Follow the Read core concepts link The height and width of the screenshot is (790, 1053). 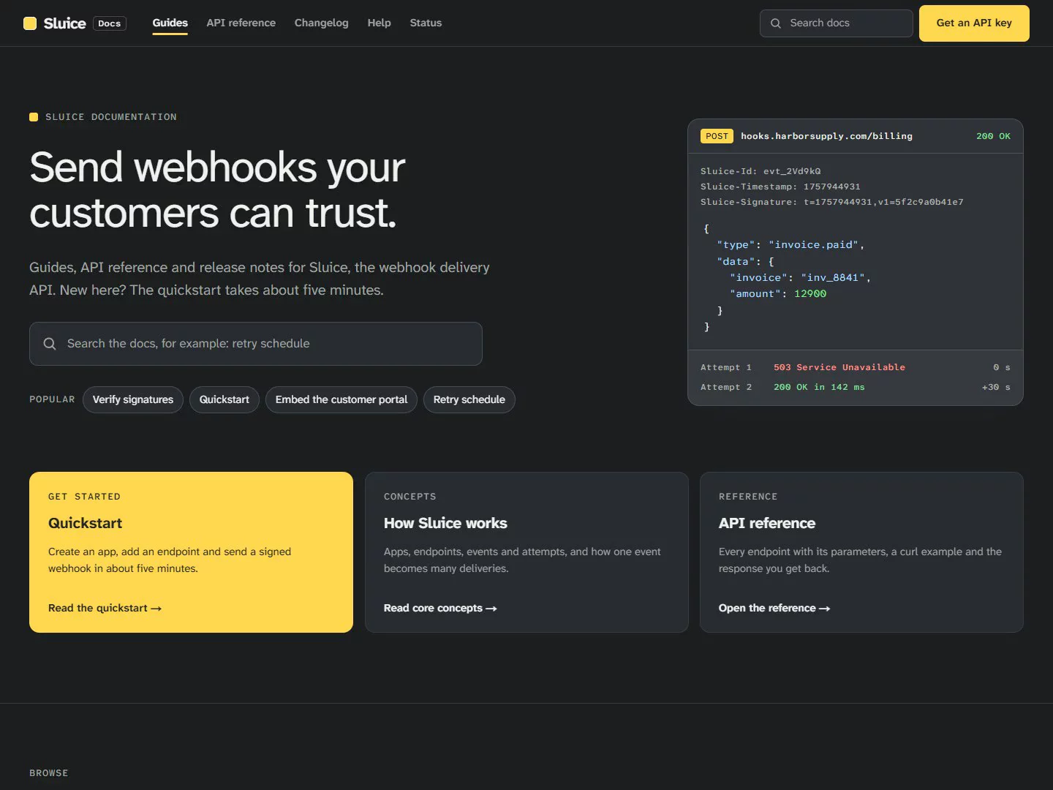(440, 608)
